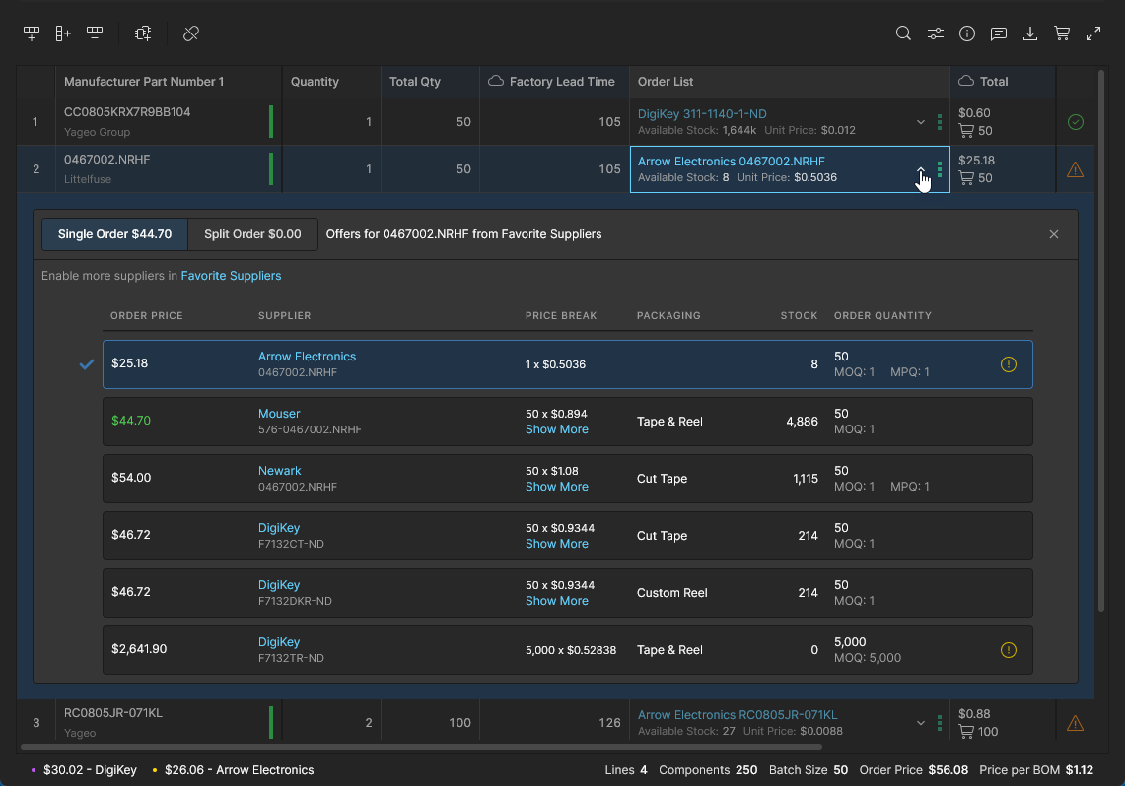The height and width of the screenshot is (786, 1125).
Task: Click the remove row toolbar icon
Action: click(95, 33)
